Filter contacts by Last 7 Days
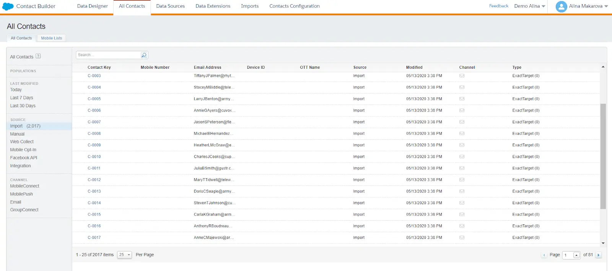612x271 pixels. click(22, 98)
